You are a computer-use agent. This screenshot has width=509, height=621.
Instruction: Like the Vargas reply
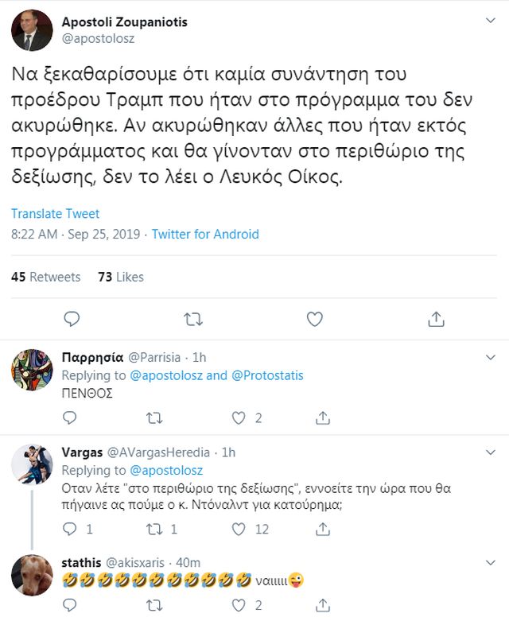click(x=239, y=529)
